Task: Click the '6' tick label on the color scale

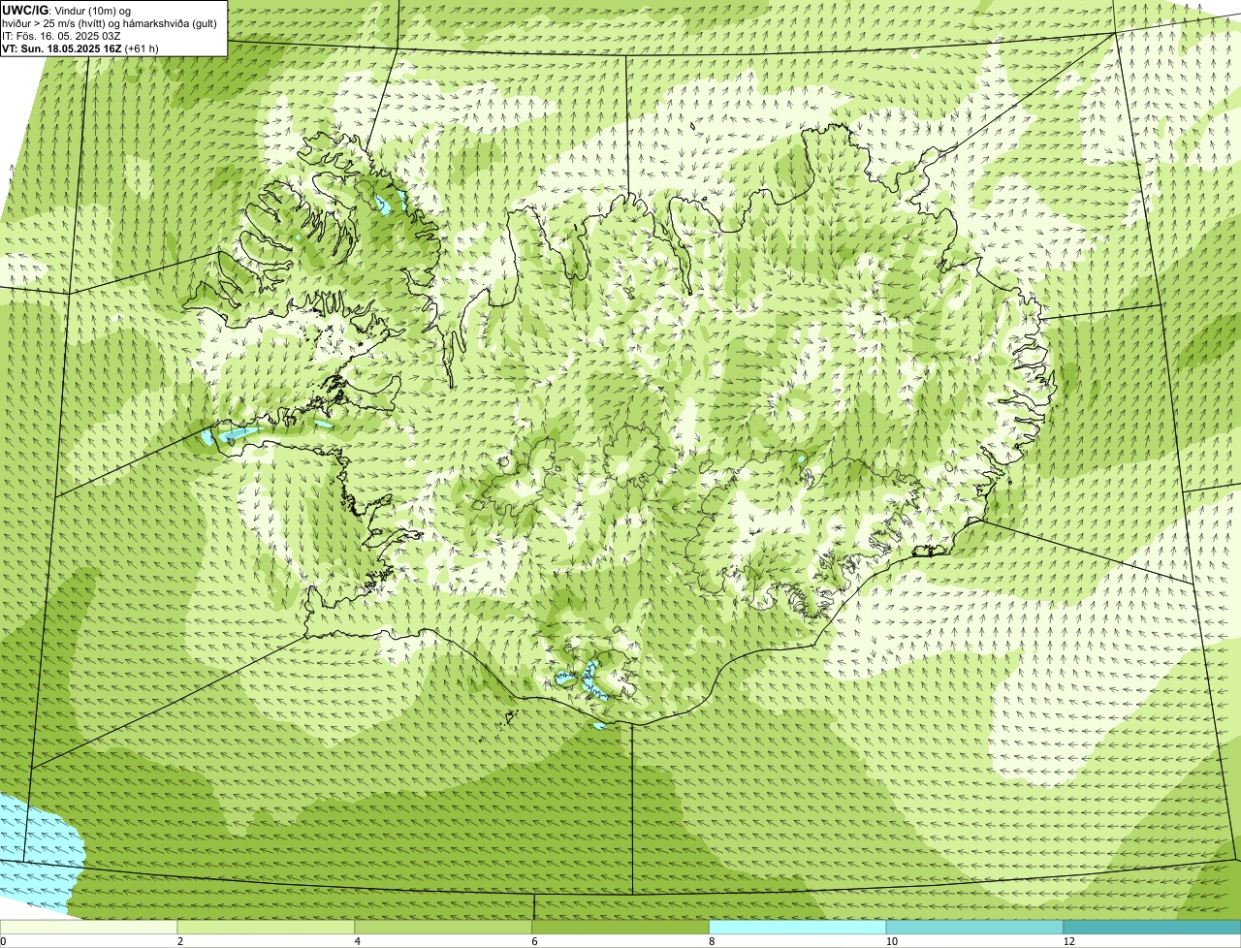Action: click(534, 941)
